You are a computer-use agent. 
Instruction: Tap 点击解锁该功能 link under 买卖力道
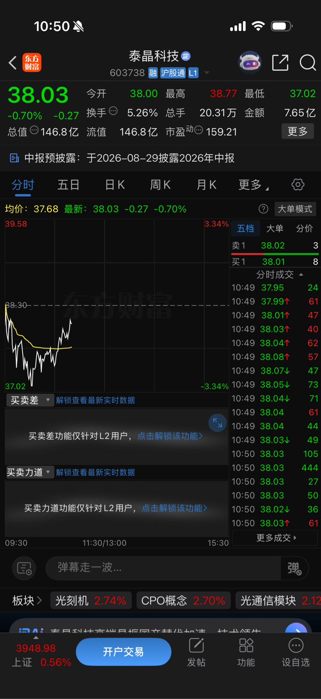tap(174, 508)
